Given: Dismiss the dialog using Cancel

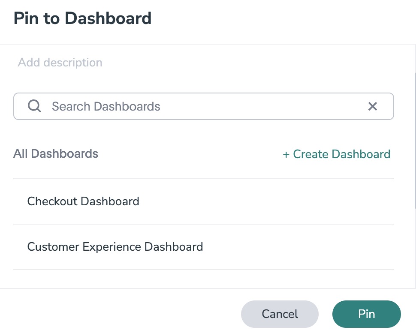Looking at the screenshot, I should 280,314.
